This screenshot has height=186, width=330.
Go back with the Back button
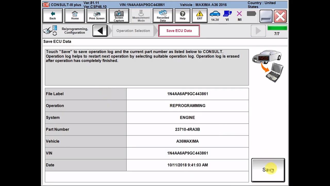[53, 16]
